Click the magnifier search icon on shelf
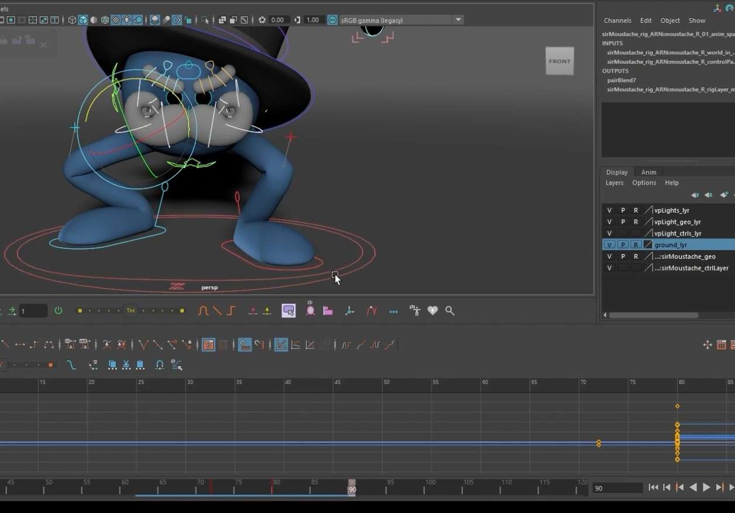 coord(450,311)
